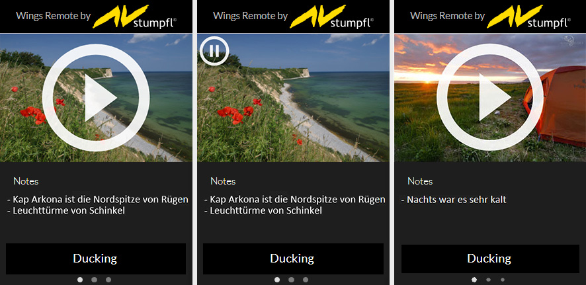
Task: Open the Notes heading in right panel
Action: (x=420, y=182)
